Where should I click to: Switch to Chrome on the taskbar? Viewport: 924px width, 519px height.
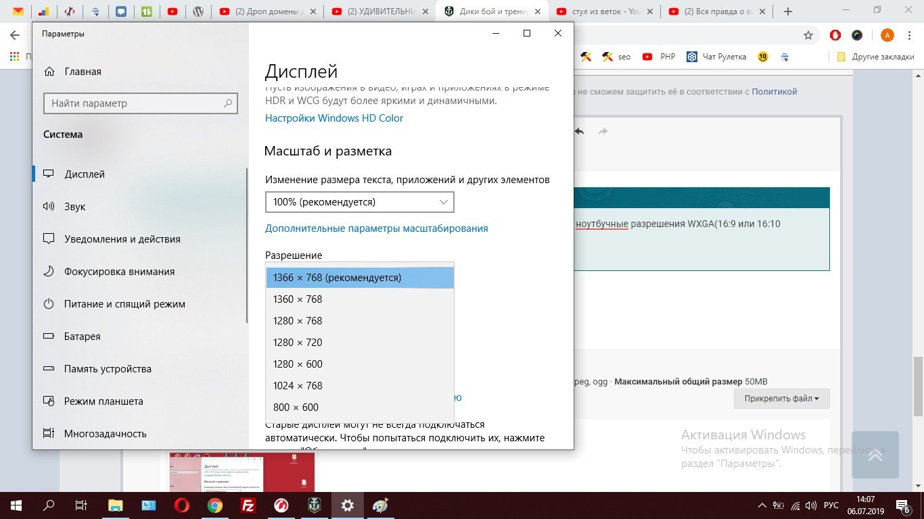(x=214, y=505)
